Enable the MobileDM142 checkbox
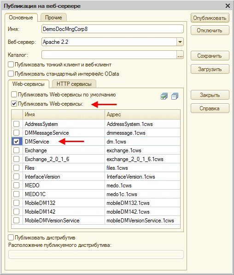This screenshot has height=275, width=234. [16, 212]
